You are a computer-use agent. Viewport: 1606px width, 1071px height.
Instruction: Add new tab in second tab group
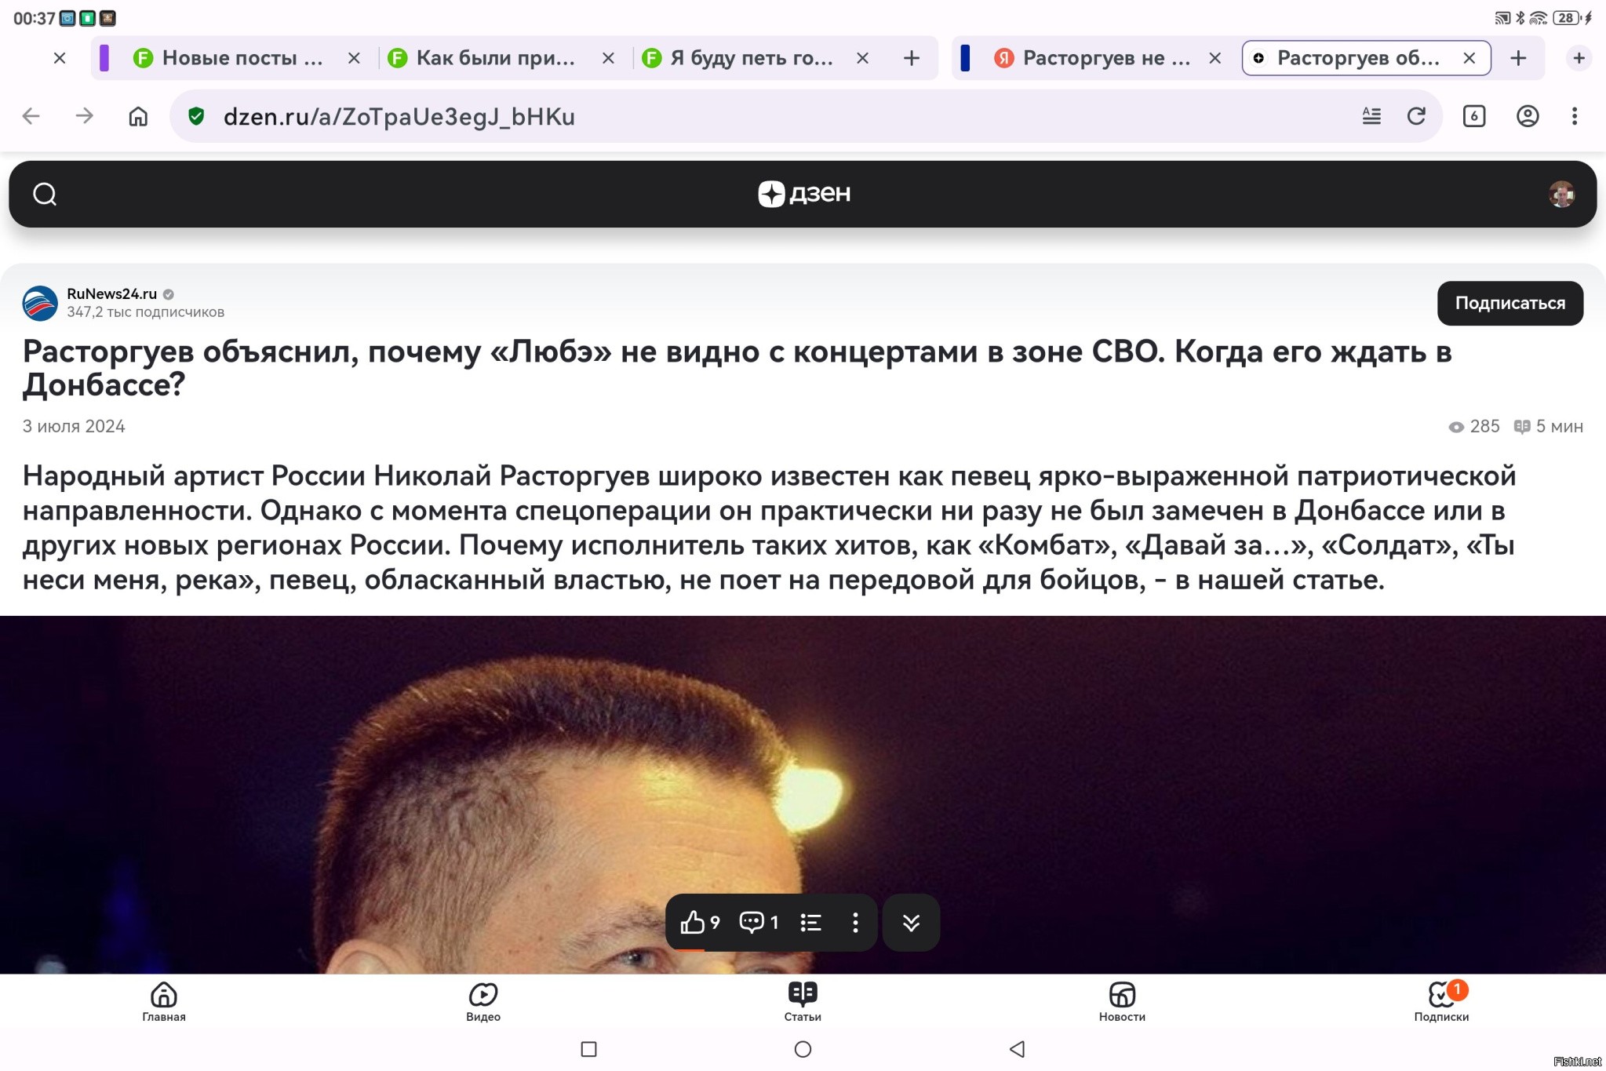pos(1518,58)
